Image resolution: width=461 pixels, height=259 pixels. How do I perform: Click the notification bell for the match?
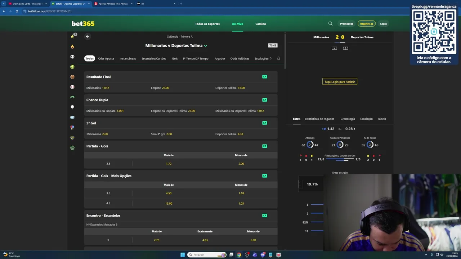click(x=278, y=58)
